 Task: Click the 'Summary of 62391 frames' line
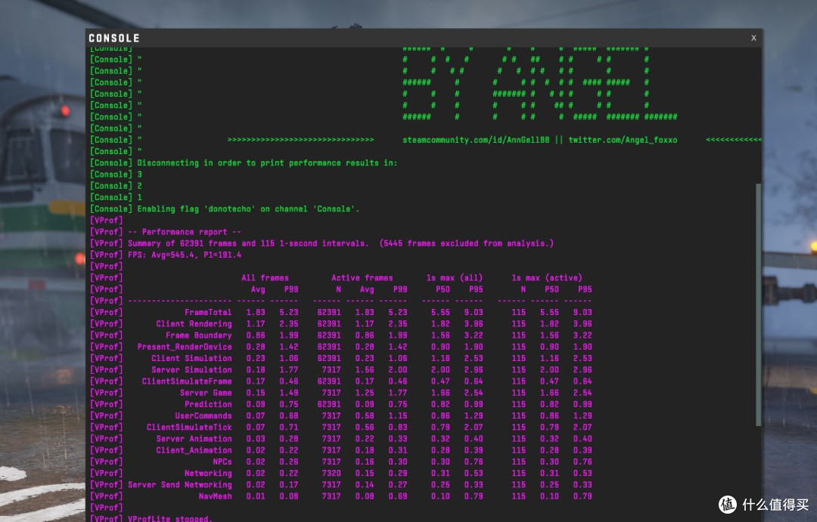click(322, 243)
